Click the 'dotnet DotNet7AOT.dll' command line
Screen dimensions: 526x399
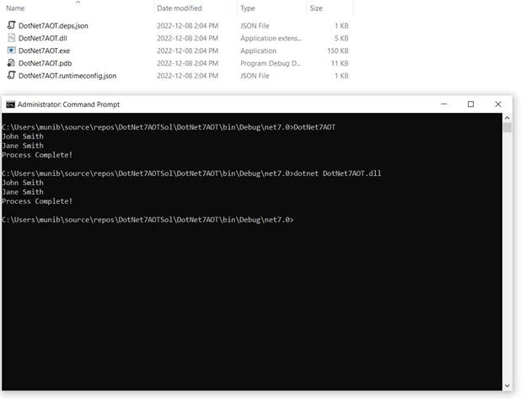(x=191, y=173)
